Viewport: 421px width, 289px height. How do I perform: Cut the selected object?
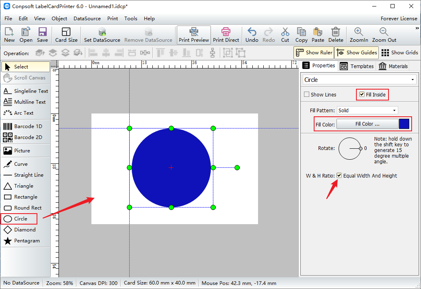tap(285, 35)
